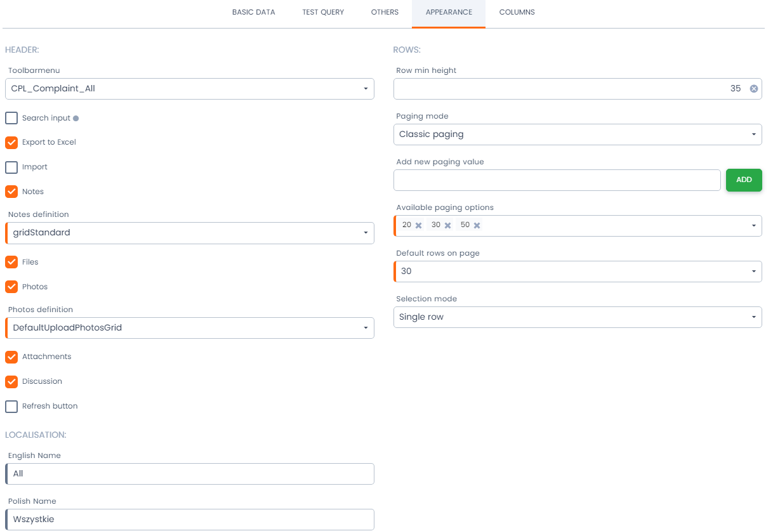Go to the Test Query tab
This screenshot has height=531, width=773.
click(323, 12)
